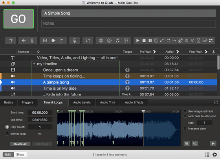Click the end marker on the waveform
The width and height of the screenshot is (220, 159).
tap(143, 111)
